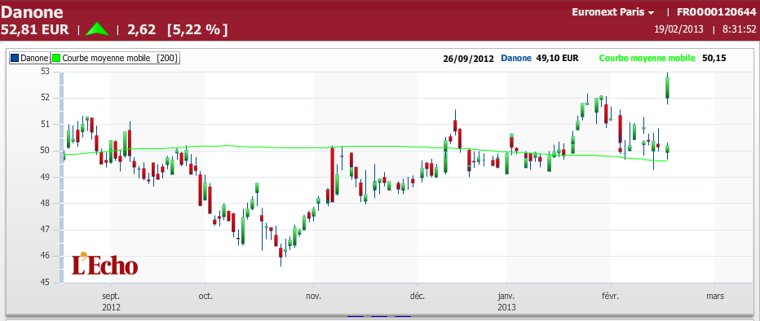Click the sept. 2012 axis label
The image size is (760, 321).
(x=112, y=301)
